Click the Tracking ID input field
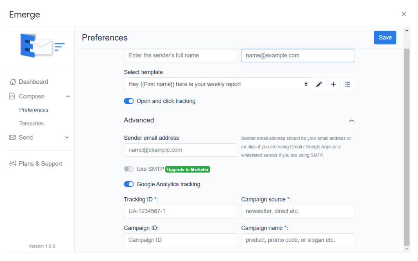 tap(180, 212)
